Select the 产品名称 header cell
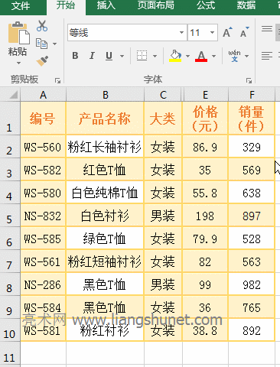Screen dimensions: 280x367 pos(105,119)
